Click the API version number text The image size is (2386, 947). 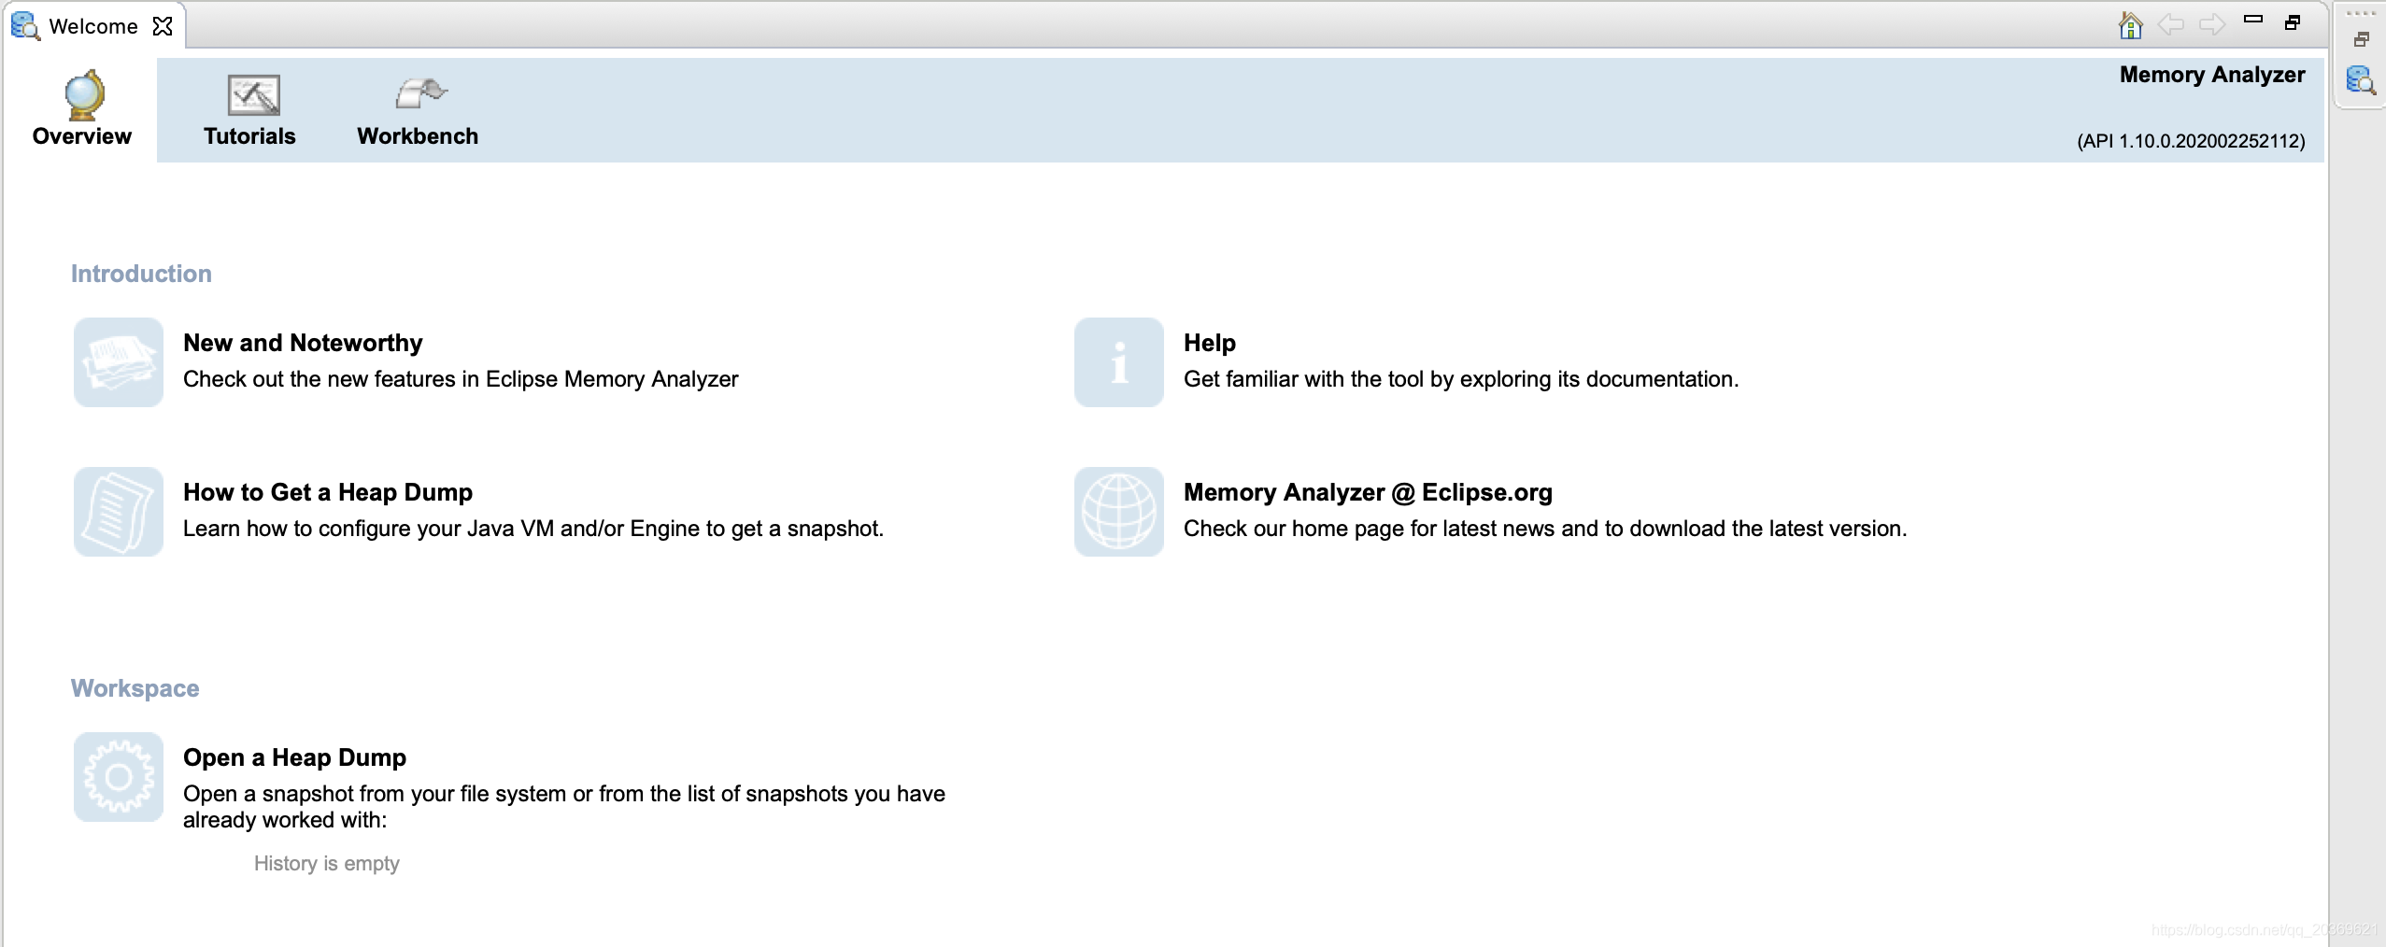(x=2191, y=141)
